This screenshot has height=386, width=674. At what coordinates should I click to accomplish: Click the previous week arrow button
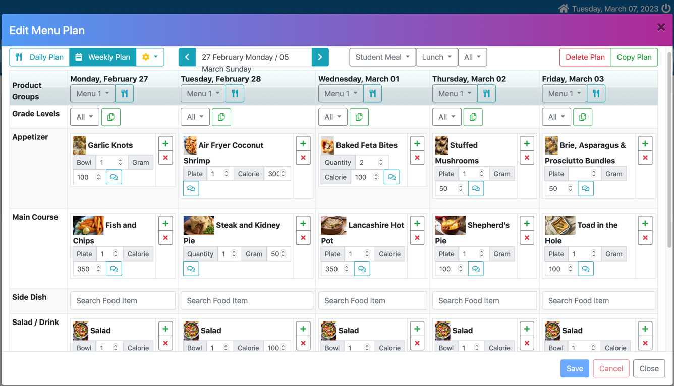click(187, 57)
